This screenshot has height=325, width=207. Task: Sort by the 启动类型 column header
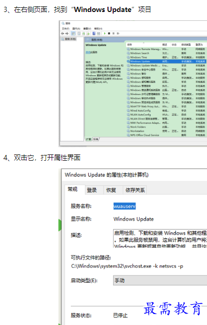(x=187, y=44)
